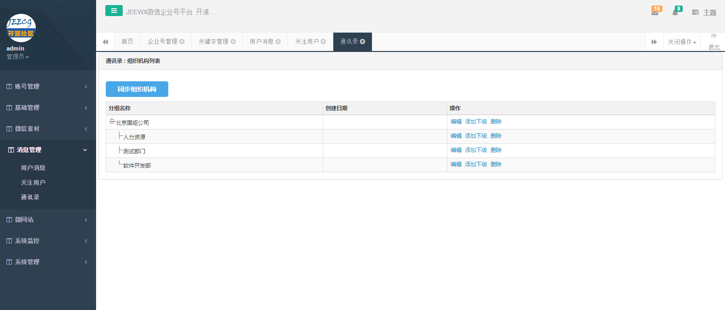Open the 关闭操作 dropdown
Image resolution: width=725 pixels, height=310 pixels.
pyautogui.click(x=682, y=42)
